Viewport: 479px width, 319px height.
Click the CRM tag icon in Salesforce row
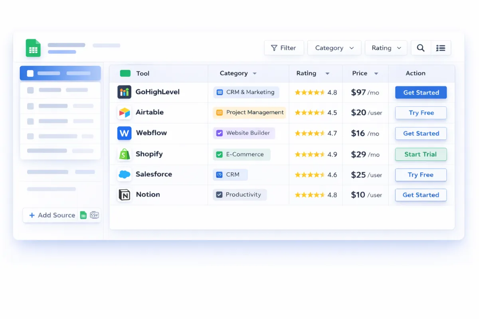tap(219, 175)
